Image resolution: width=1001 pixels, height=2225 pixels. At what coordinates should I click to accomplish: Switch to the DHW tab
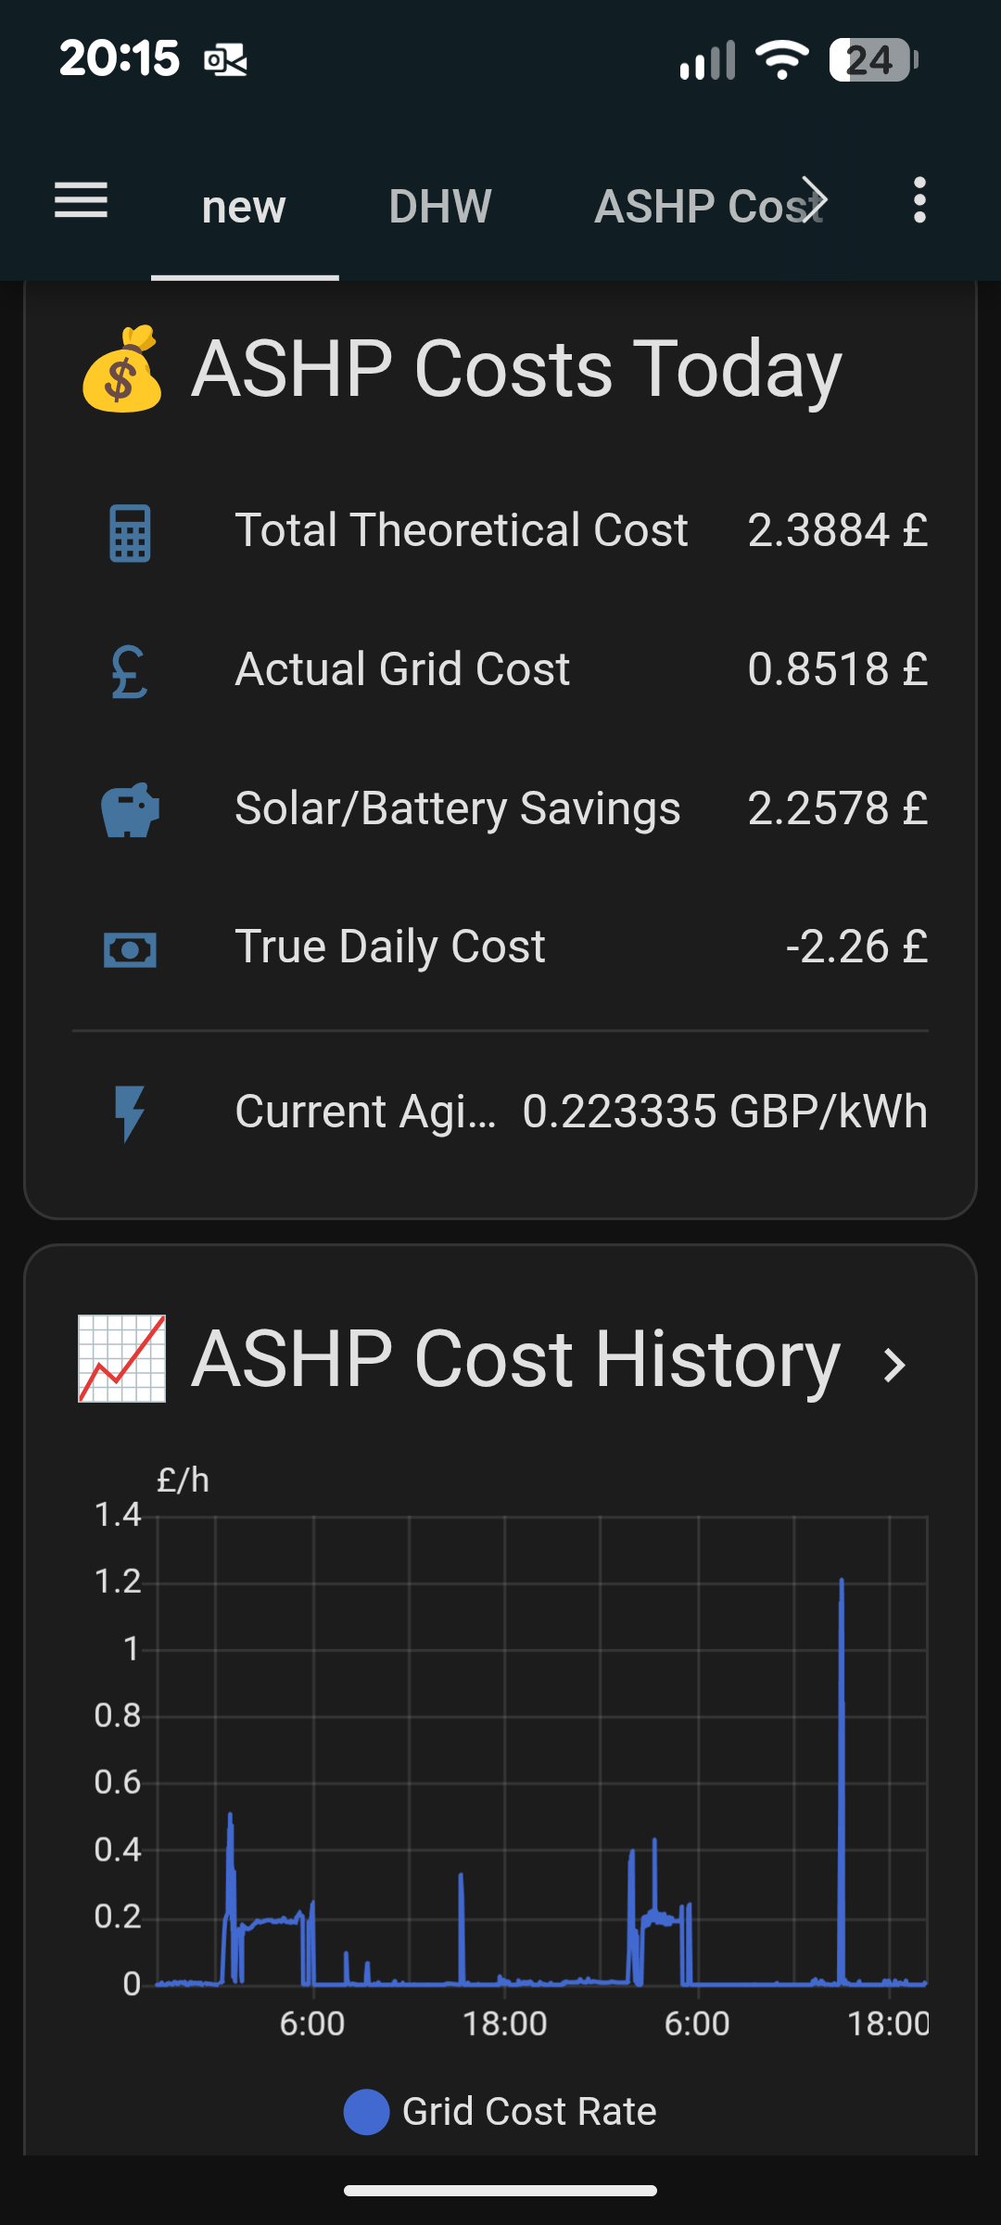click(x=440, y=206)
